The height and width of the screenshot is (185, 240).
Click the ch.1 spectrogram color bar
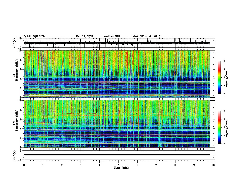coord(219,77)
